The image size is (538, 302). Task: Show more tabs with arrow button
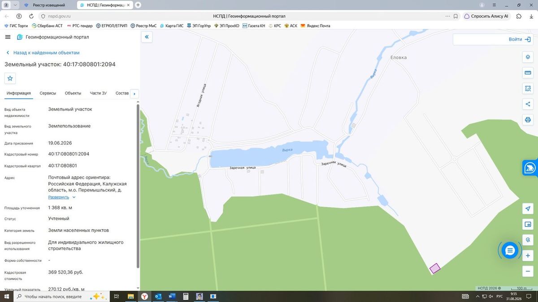pyautogui.click(x=134, y=94)
